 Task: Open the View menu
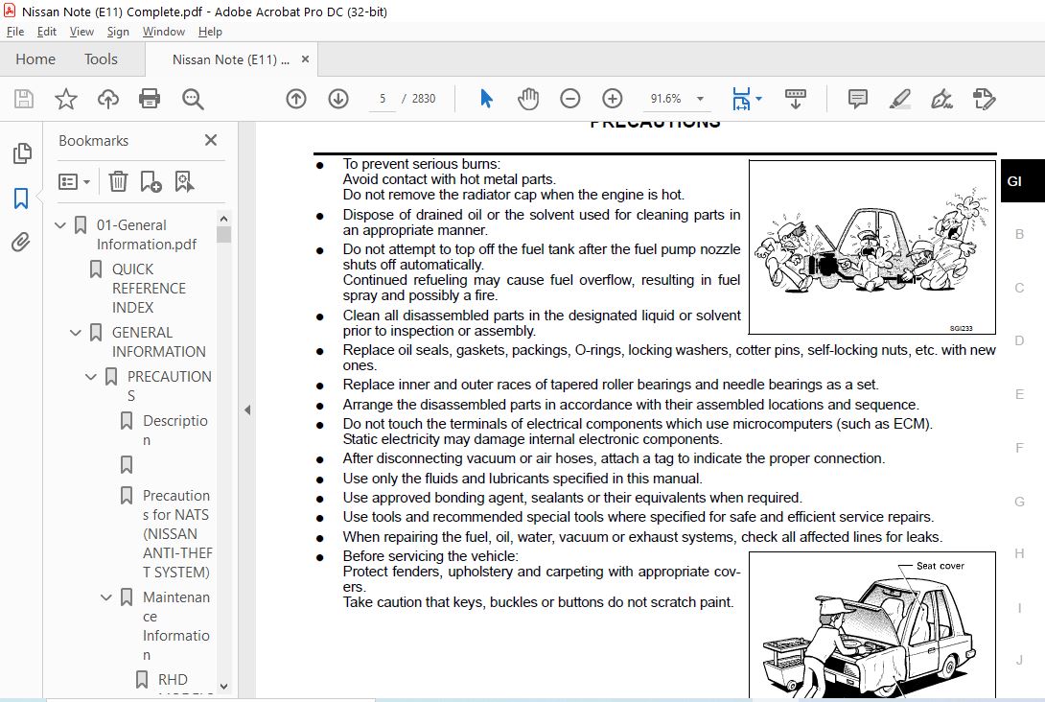[x=81, y=32]
